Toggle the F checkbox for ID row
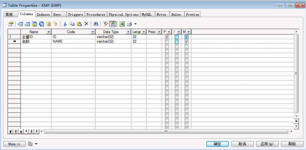This screenshot has width=306, height=150. (177, 37)
